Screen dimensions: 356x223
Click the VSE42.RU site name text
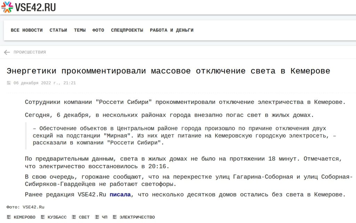[35, 7]
